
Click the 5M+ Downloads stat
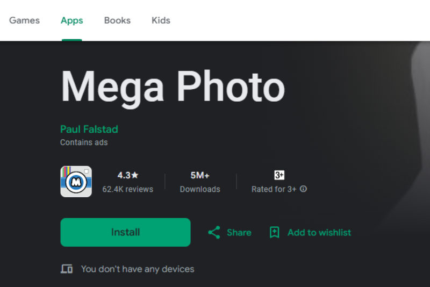coord(200,182)
